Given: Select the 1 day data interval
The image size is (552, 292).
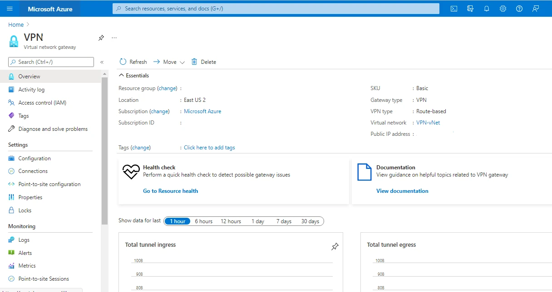Looking at the screenshot, I should click(x=257, y=221).
